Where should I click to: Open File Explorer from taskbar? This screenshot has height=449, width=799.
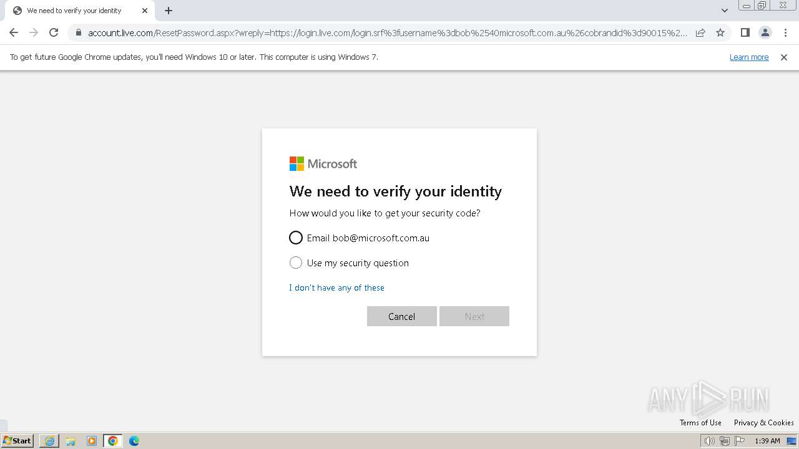click(x=71, y=441)
